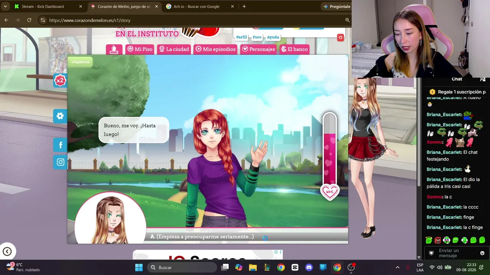Click the Regala 1 suscripción banner
This screenshot has width=490, height=275.
(x=457, y=92)
